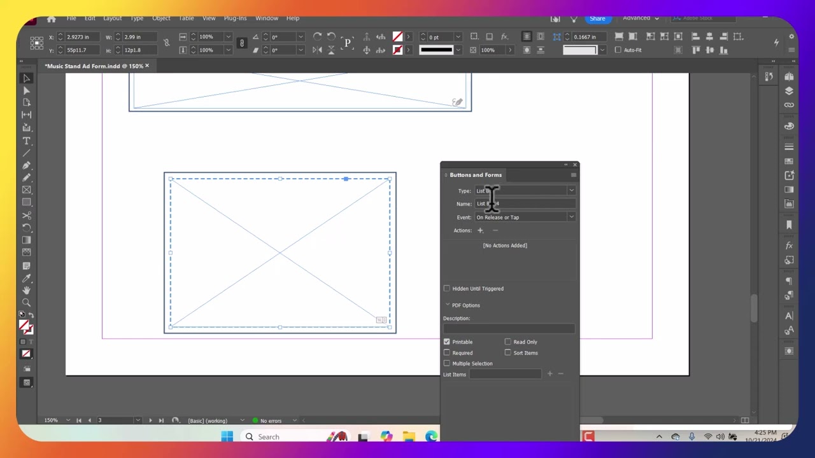Screen dimensions: 815x458
Task: Click the Add list item plus icon
Action: (x=549, y=374)
